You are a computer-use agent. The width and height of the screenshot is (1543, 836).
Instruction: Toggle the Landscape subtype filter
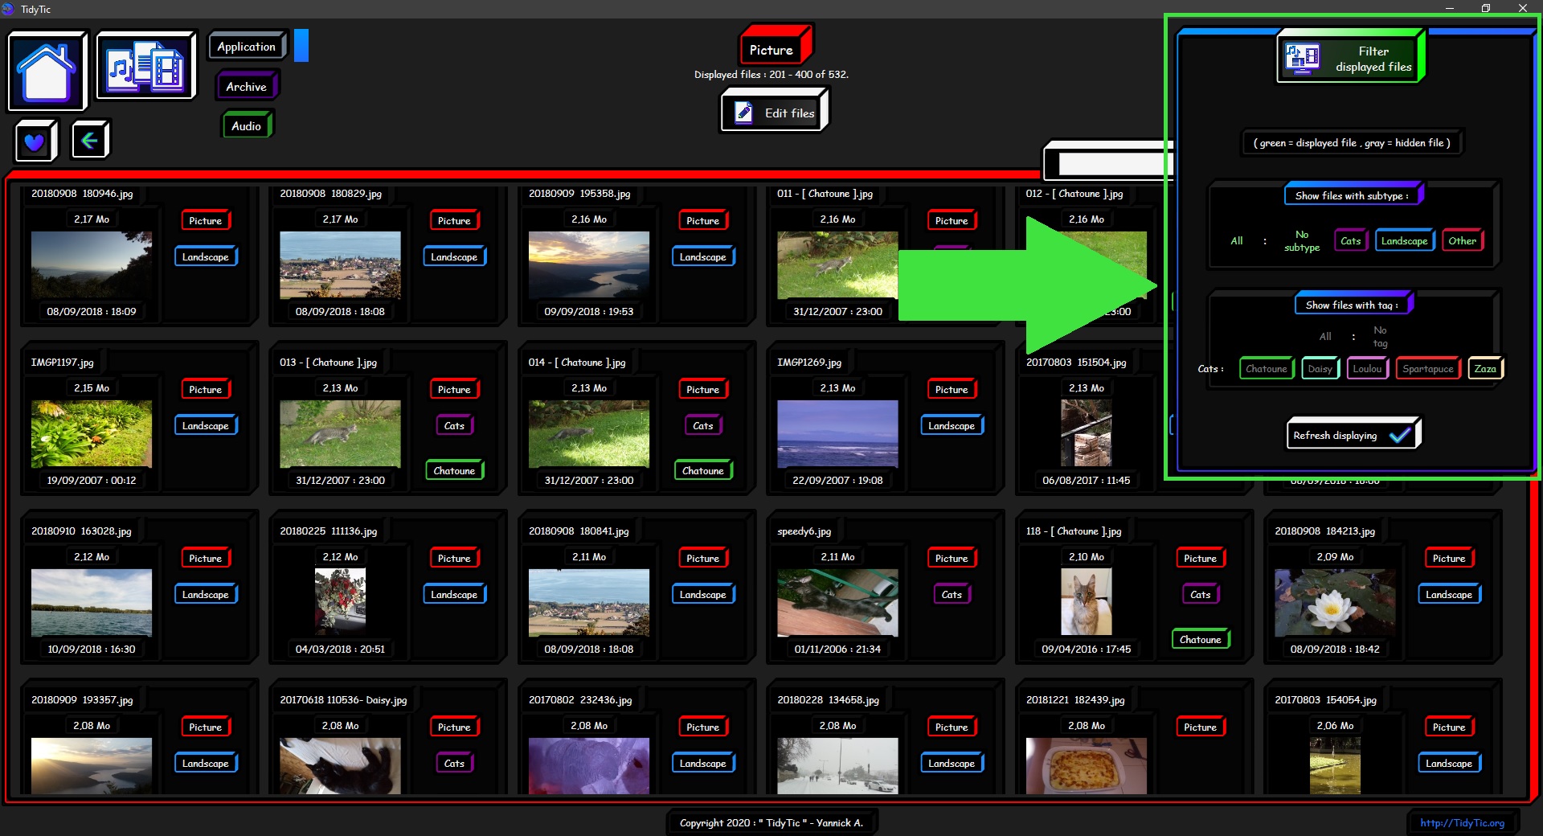(x=1404, y=240)
